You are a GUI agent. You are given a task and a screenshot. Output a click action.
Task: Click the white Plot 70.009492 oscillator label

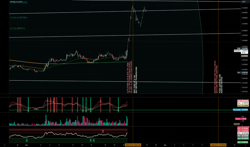[x=243, y=103]
